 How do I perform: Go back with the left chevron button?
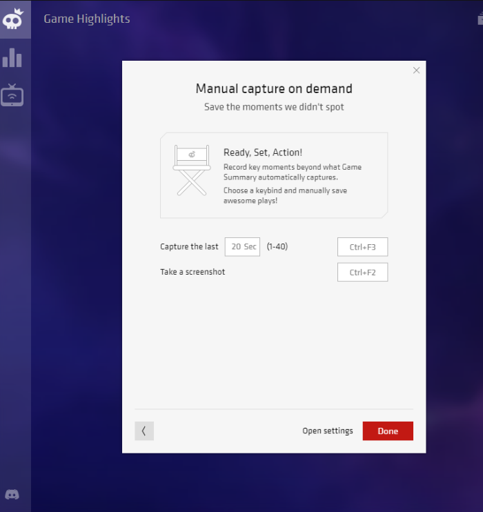click(144, 431)
